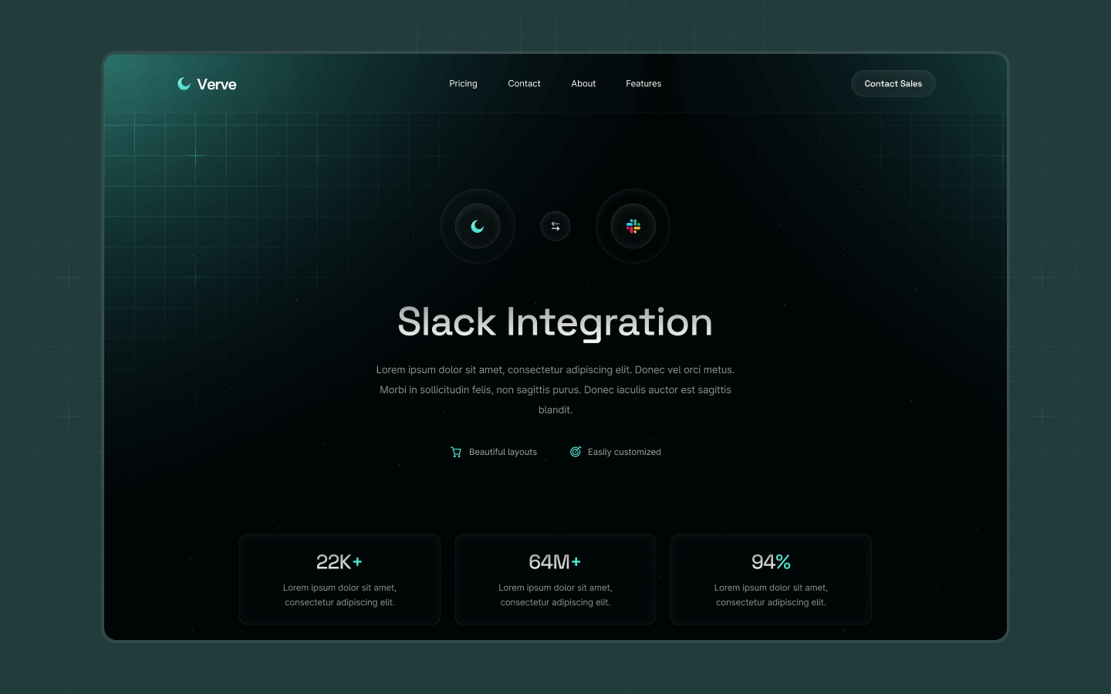Click the Verve moon icon inside the left circle
This screenshot has height=694, width=1111.
(478, 226)
